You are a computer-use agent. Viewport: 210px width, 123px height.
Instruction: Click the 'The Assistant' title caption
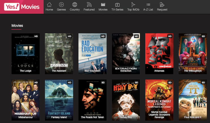pos(59,71)
